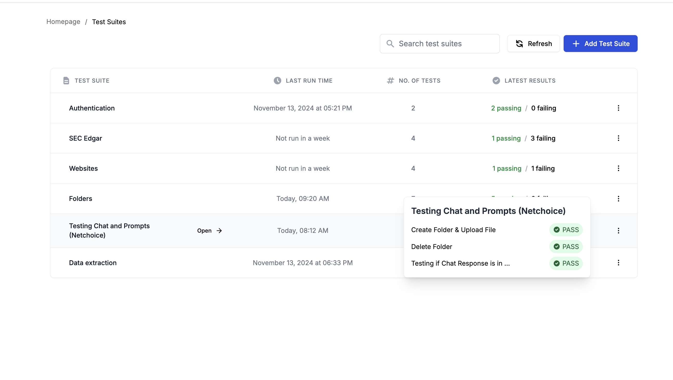
Task: Open kebab menu for Testing Chat and Prompts
Action: tap(618, 231)
